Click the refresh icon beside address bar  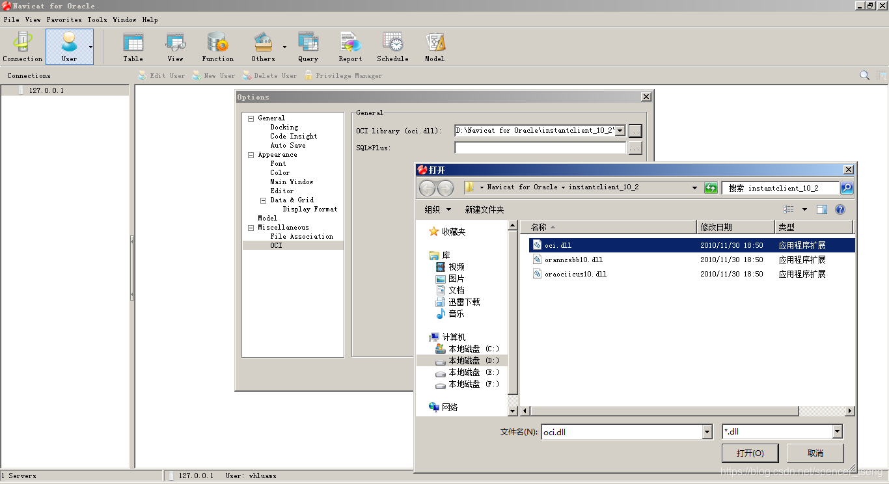pyautogui.click(x=711, y=188)
